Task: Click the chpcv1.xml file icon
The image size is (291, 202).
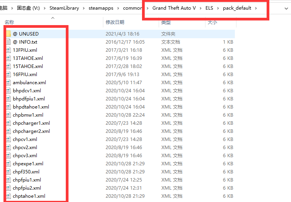Action: (9, 139)
